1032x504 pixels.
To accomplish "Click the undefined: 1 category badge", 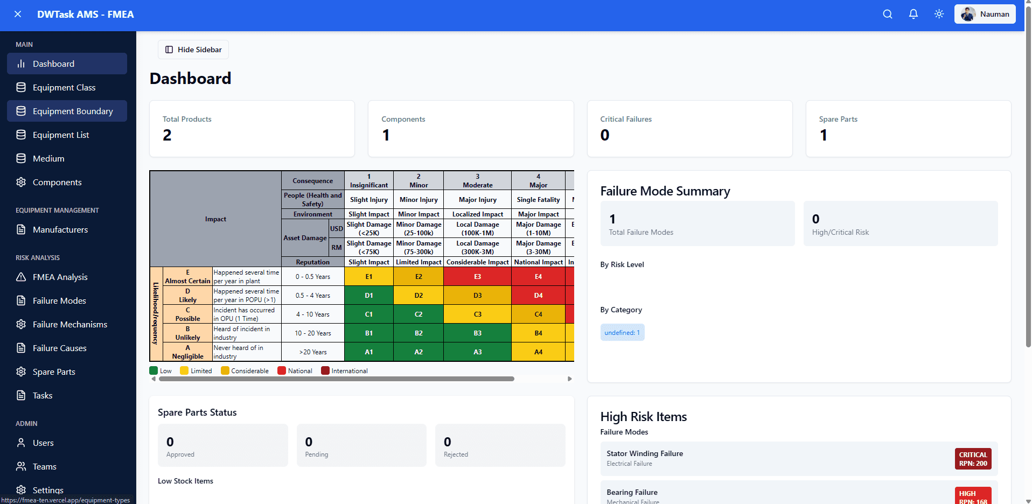I will click(622, 332).
